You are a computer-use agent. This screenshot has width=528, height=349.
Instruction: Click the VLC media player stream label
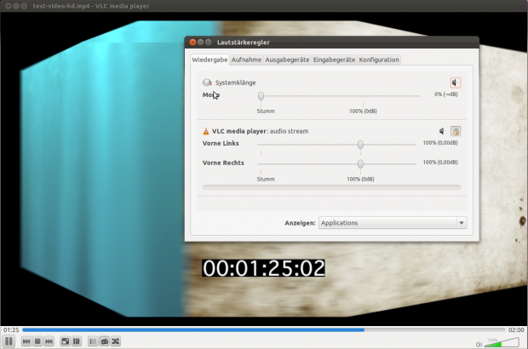pyautogui.click(x=260, y=131)
